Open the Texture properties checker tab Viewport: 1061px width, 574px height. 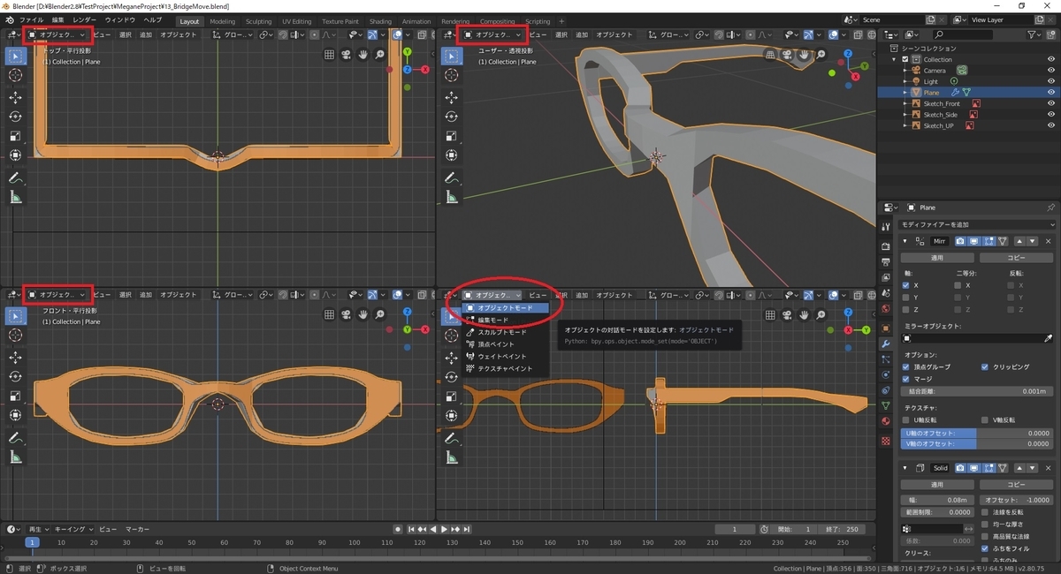[x=886, y=439]
